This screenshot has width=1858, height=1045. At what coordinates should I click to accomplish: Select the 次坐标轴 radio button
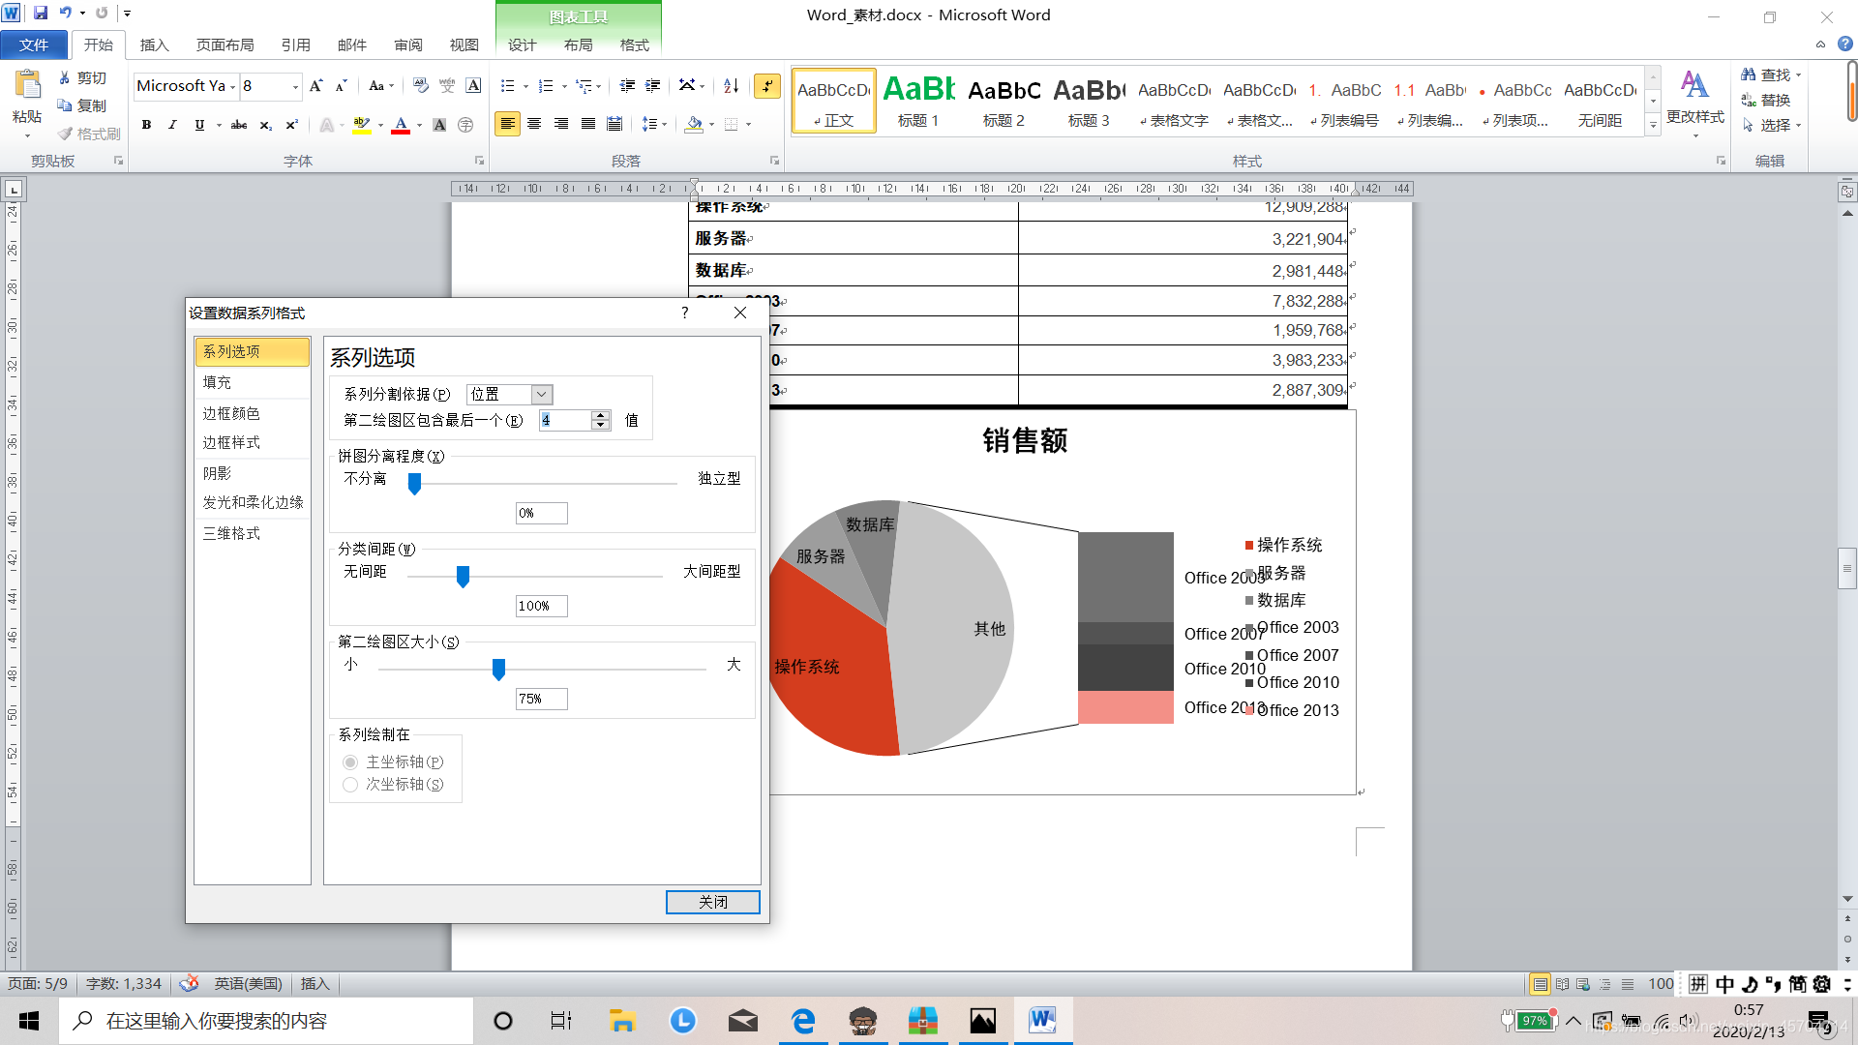350,785
